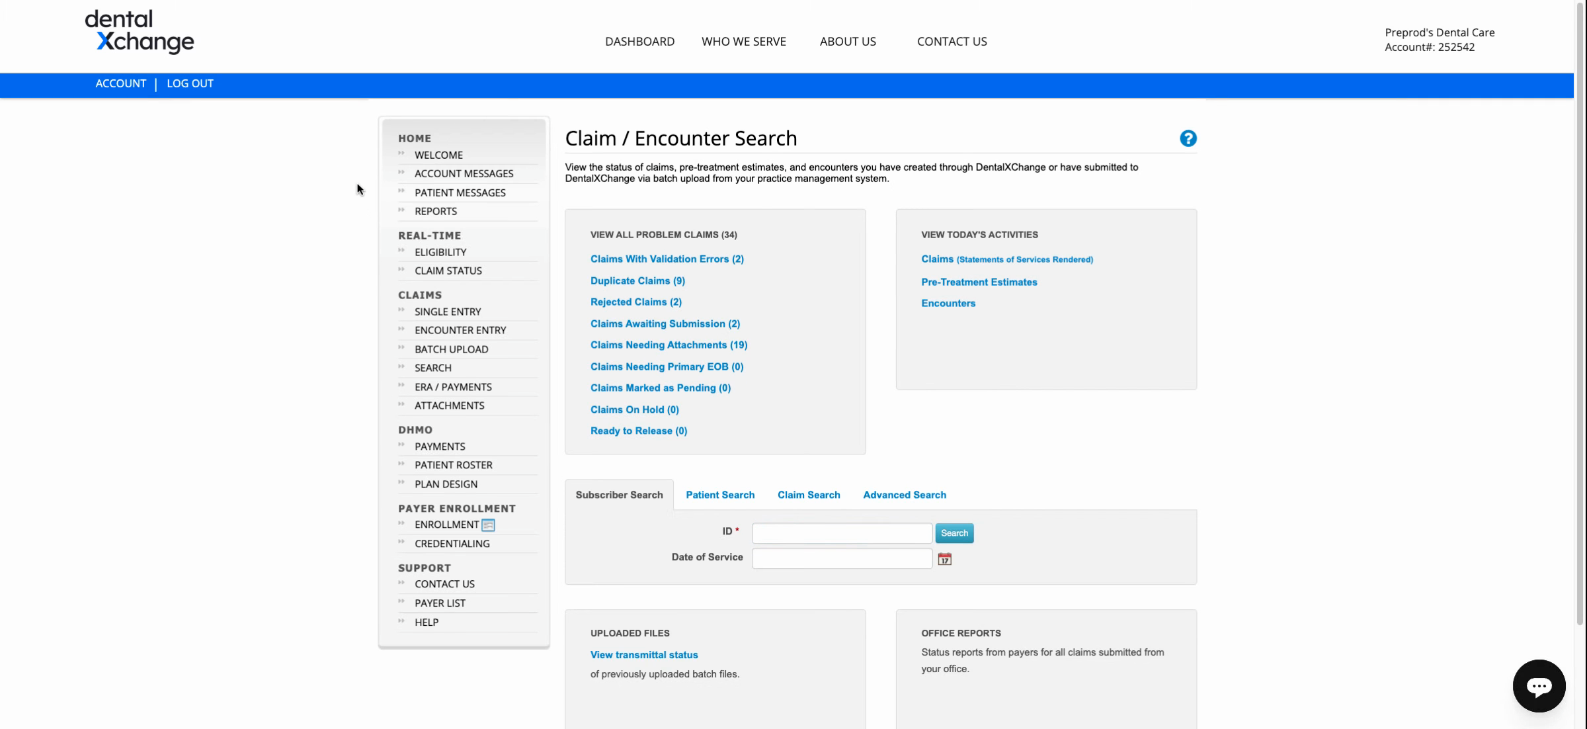Open Claims Needing Primary EOB (0)
This screenshot has height=729, width=1587.
tap(667, 366)
